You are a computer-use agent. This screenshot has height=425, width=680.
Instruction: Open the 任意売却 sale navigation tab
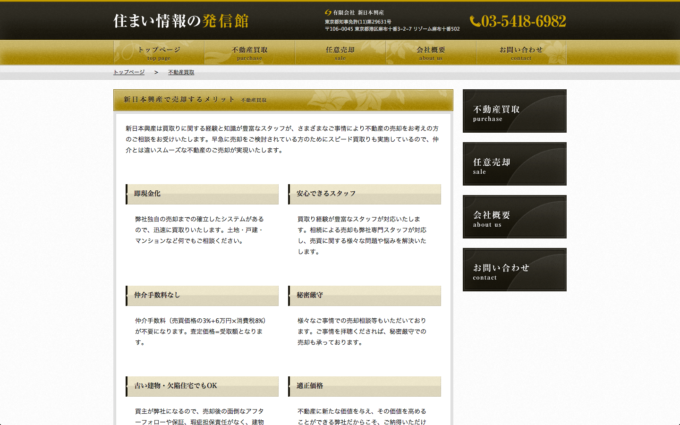340,52
